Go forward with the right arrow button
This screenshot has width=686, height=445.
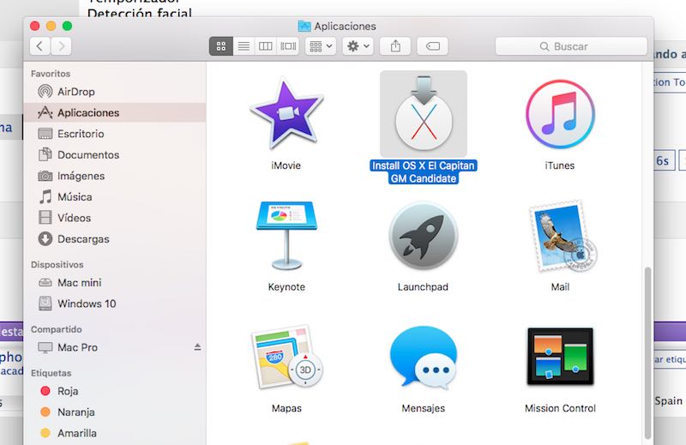point(61,46)
